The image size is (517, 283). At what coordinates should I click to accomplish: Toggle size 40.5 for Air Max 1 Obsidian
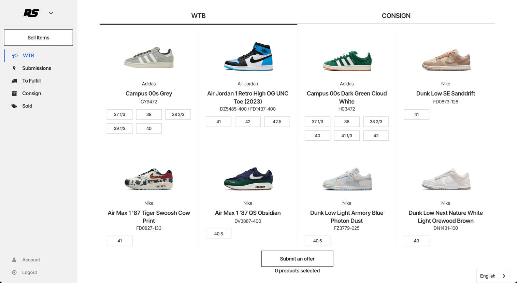pyautogui.click(x=218, y=234)
